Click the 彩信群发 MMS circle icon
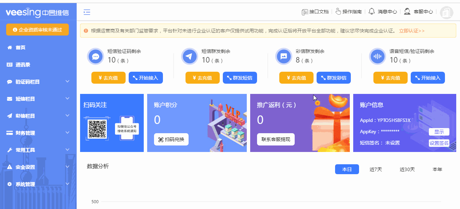Screen dimensions: 460x209 (283, 56)
